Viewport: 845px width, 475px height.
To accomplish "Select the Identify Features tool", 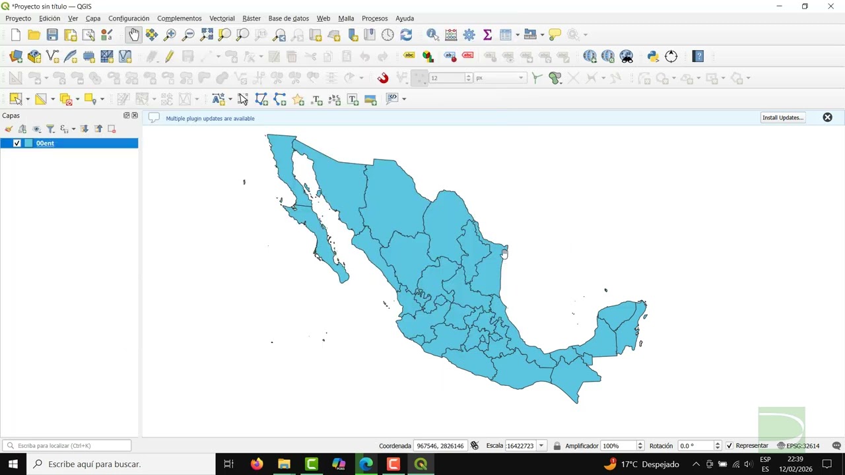I will click(432, 35).
